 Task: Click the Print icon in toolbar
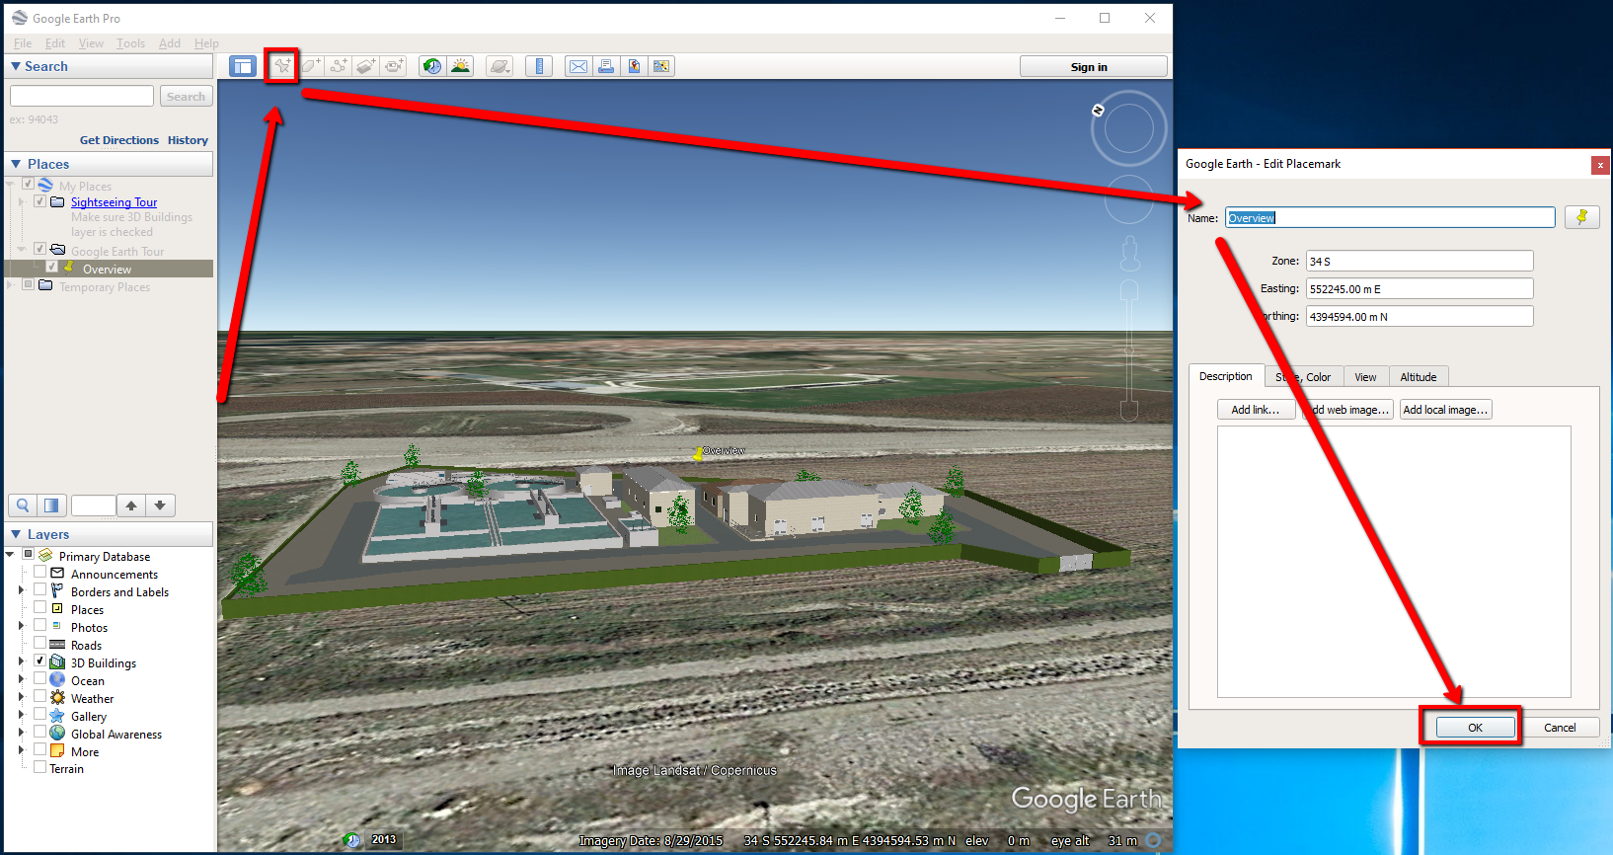(x=606, y=66)
